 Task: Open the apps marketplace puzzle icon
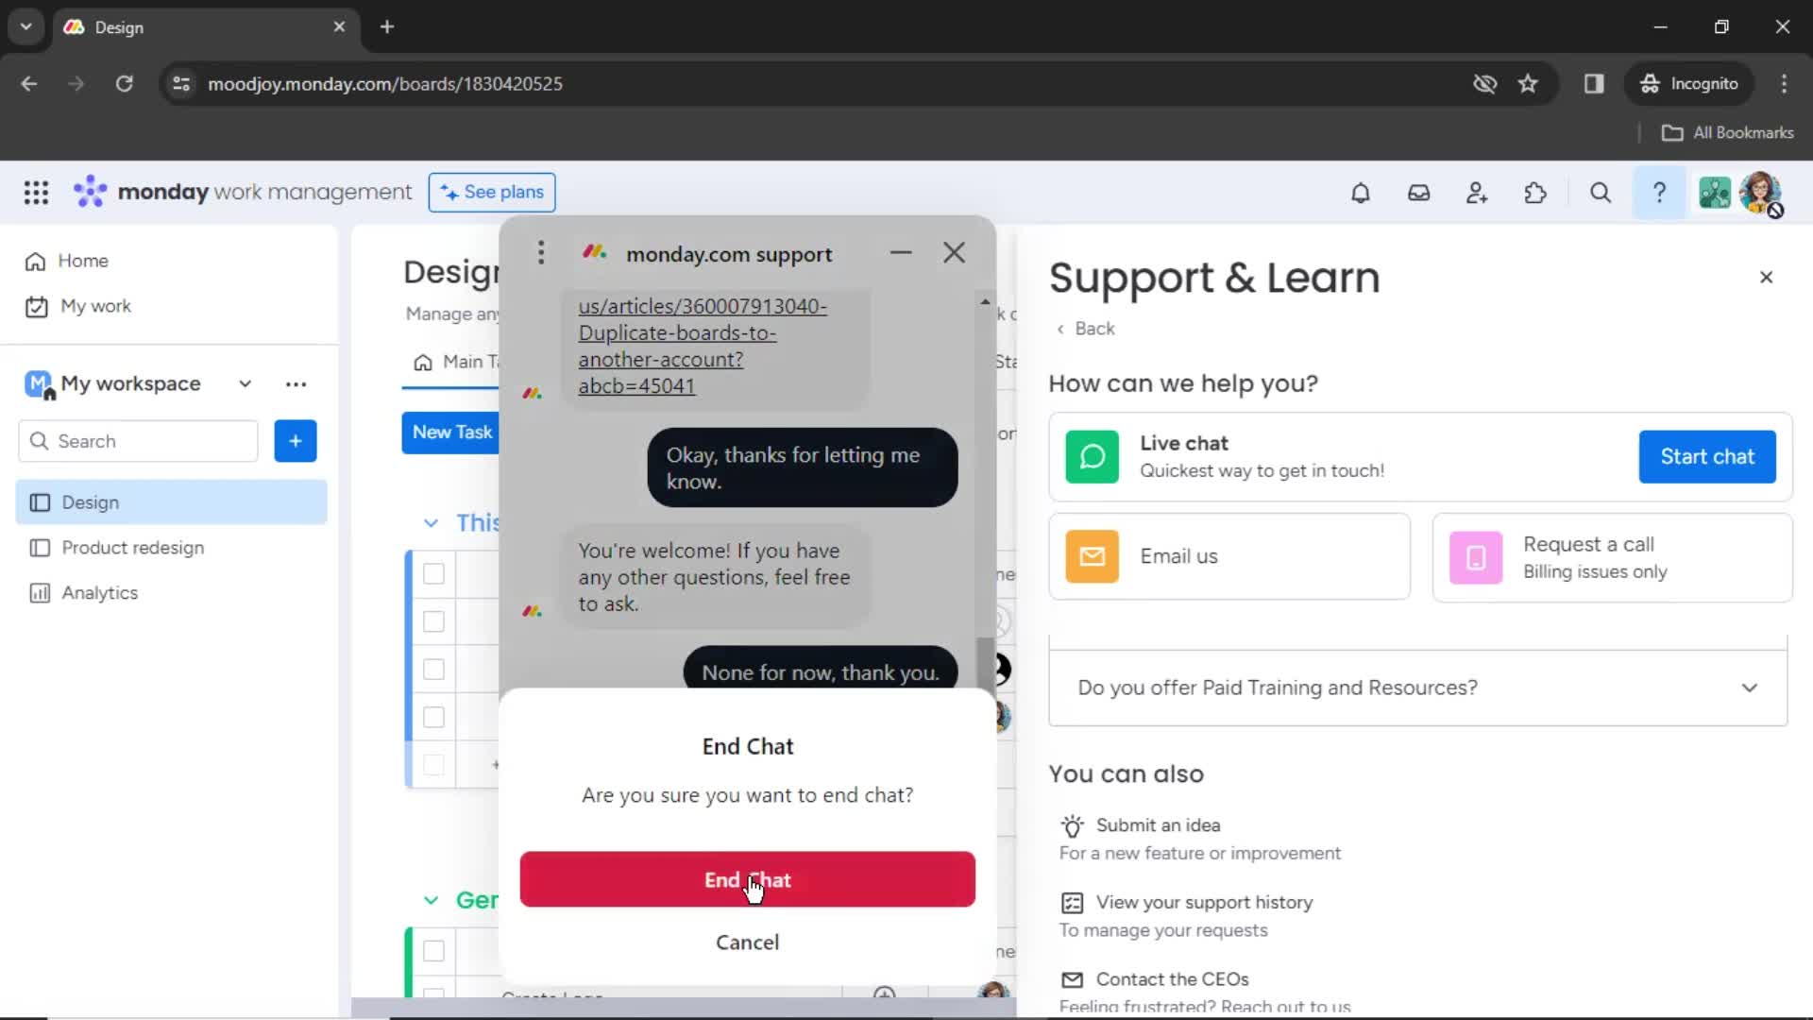coord(1535,193)
